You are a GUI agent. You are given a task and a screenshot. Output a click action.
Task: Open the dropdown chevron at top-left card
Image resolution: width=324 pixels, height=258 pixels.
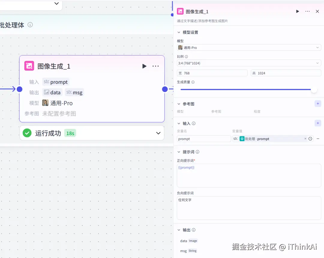56,3
